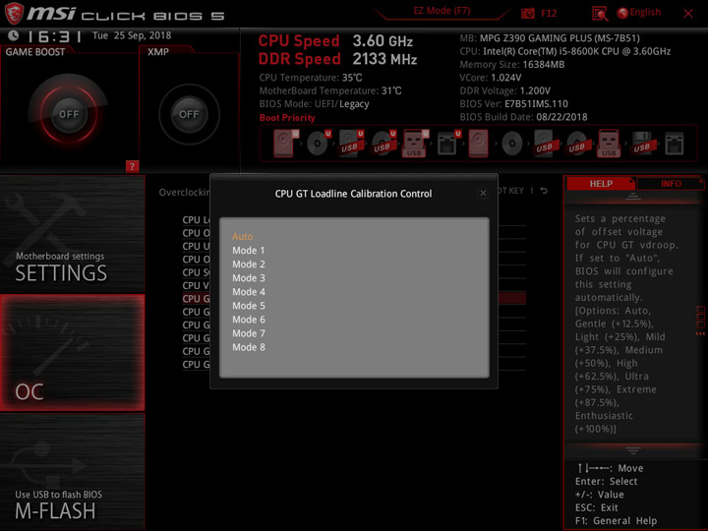
Task: Close the Loadline Calibration Control dialog
Action: [x=483, y=194]
